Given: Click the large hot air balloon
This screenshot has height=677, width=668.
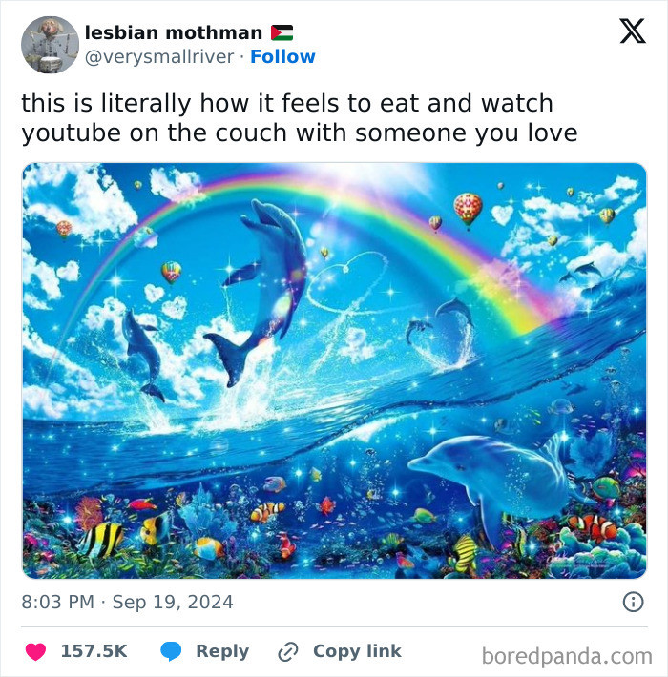Looking at the screenshot, I should (x=468, y=211).
